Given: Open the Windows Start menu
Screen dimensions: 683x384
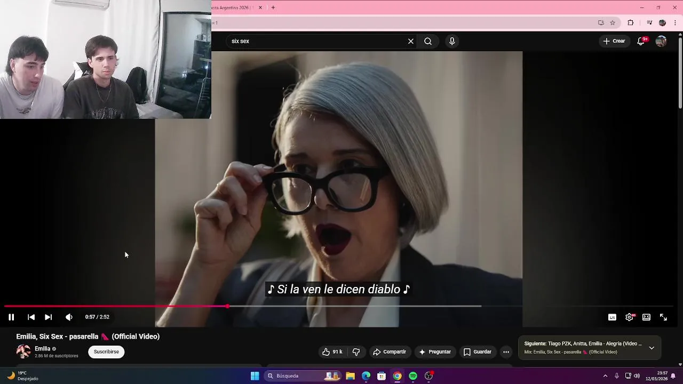Looking at the screenshot, I should coord(255,376).
